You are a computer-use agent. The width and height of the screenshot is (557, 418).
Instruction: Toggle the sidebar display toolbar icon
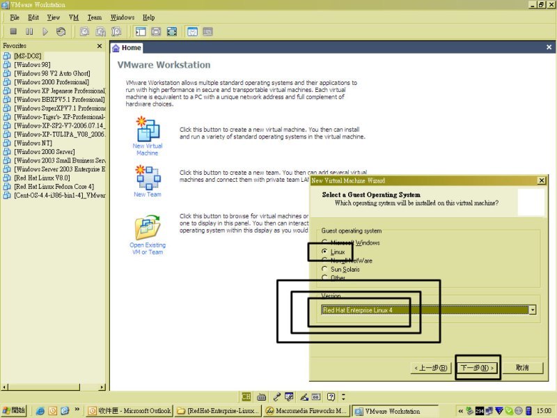click(x=141, y=31)
